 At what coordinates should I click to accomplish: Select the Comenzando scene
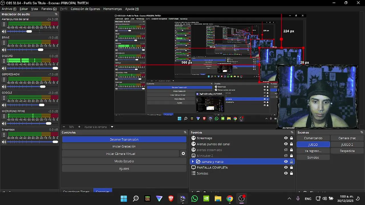coord(313,138)
